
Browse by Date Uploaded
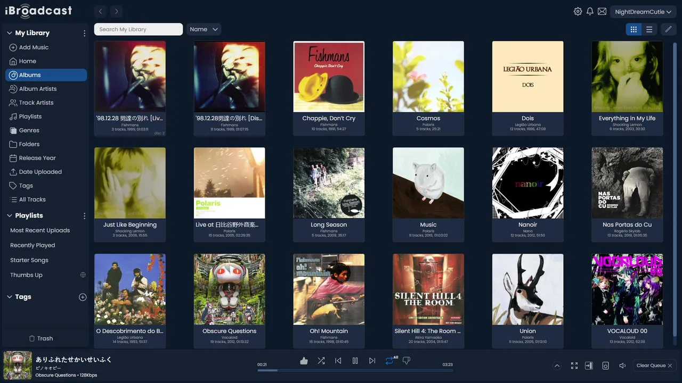coord(46,172)
